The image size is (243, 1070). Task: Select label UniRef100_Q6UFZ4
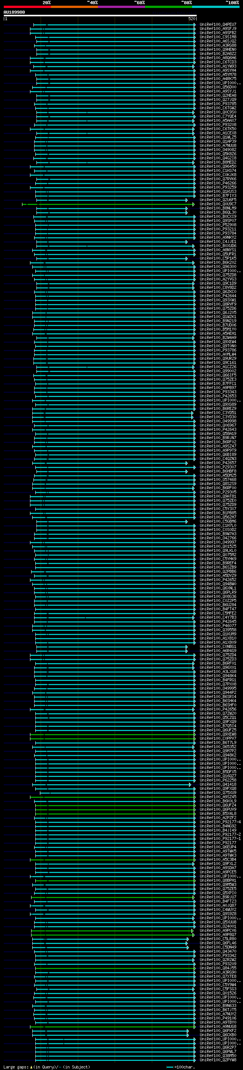(218, 805)
